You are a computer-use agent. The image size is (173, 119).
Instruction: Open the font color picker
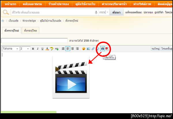click(x=47, y=49)
